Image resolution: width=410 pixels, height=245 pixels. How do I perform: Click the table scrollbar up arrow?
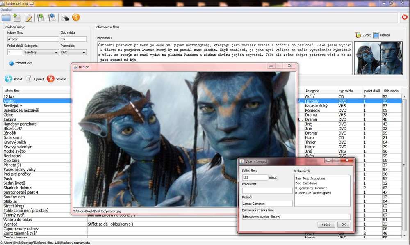(x=404, y=97)
